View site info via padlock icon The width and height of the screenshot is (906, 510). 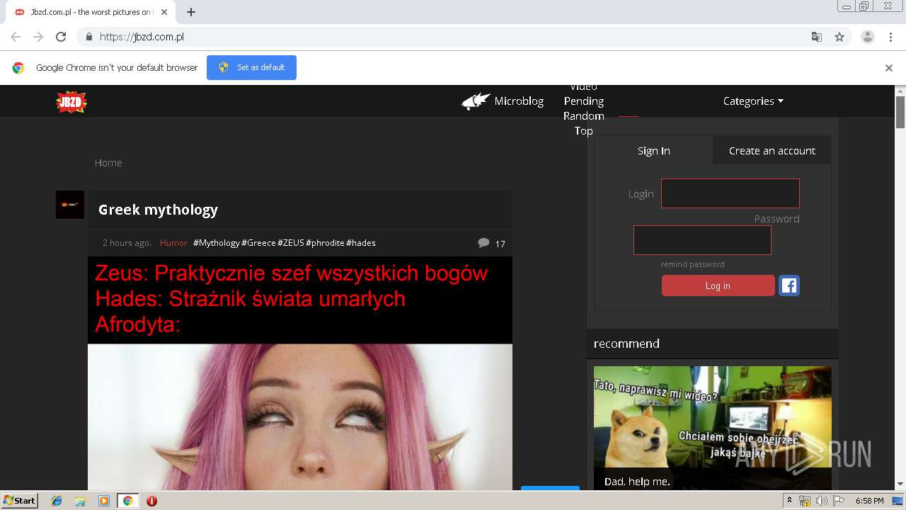click(x=88, y=37)
